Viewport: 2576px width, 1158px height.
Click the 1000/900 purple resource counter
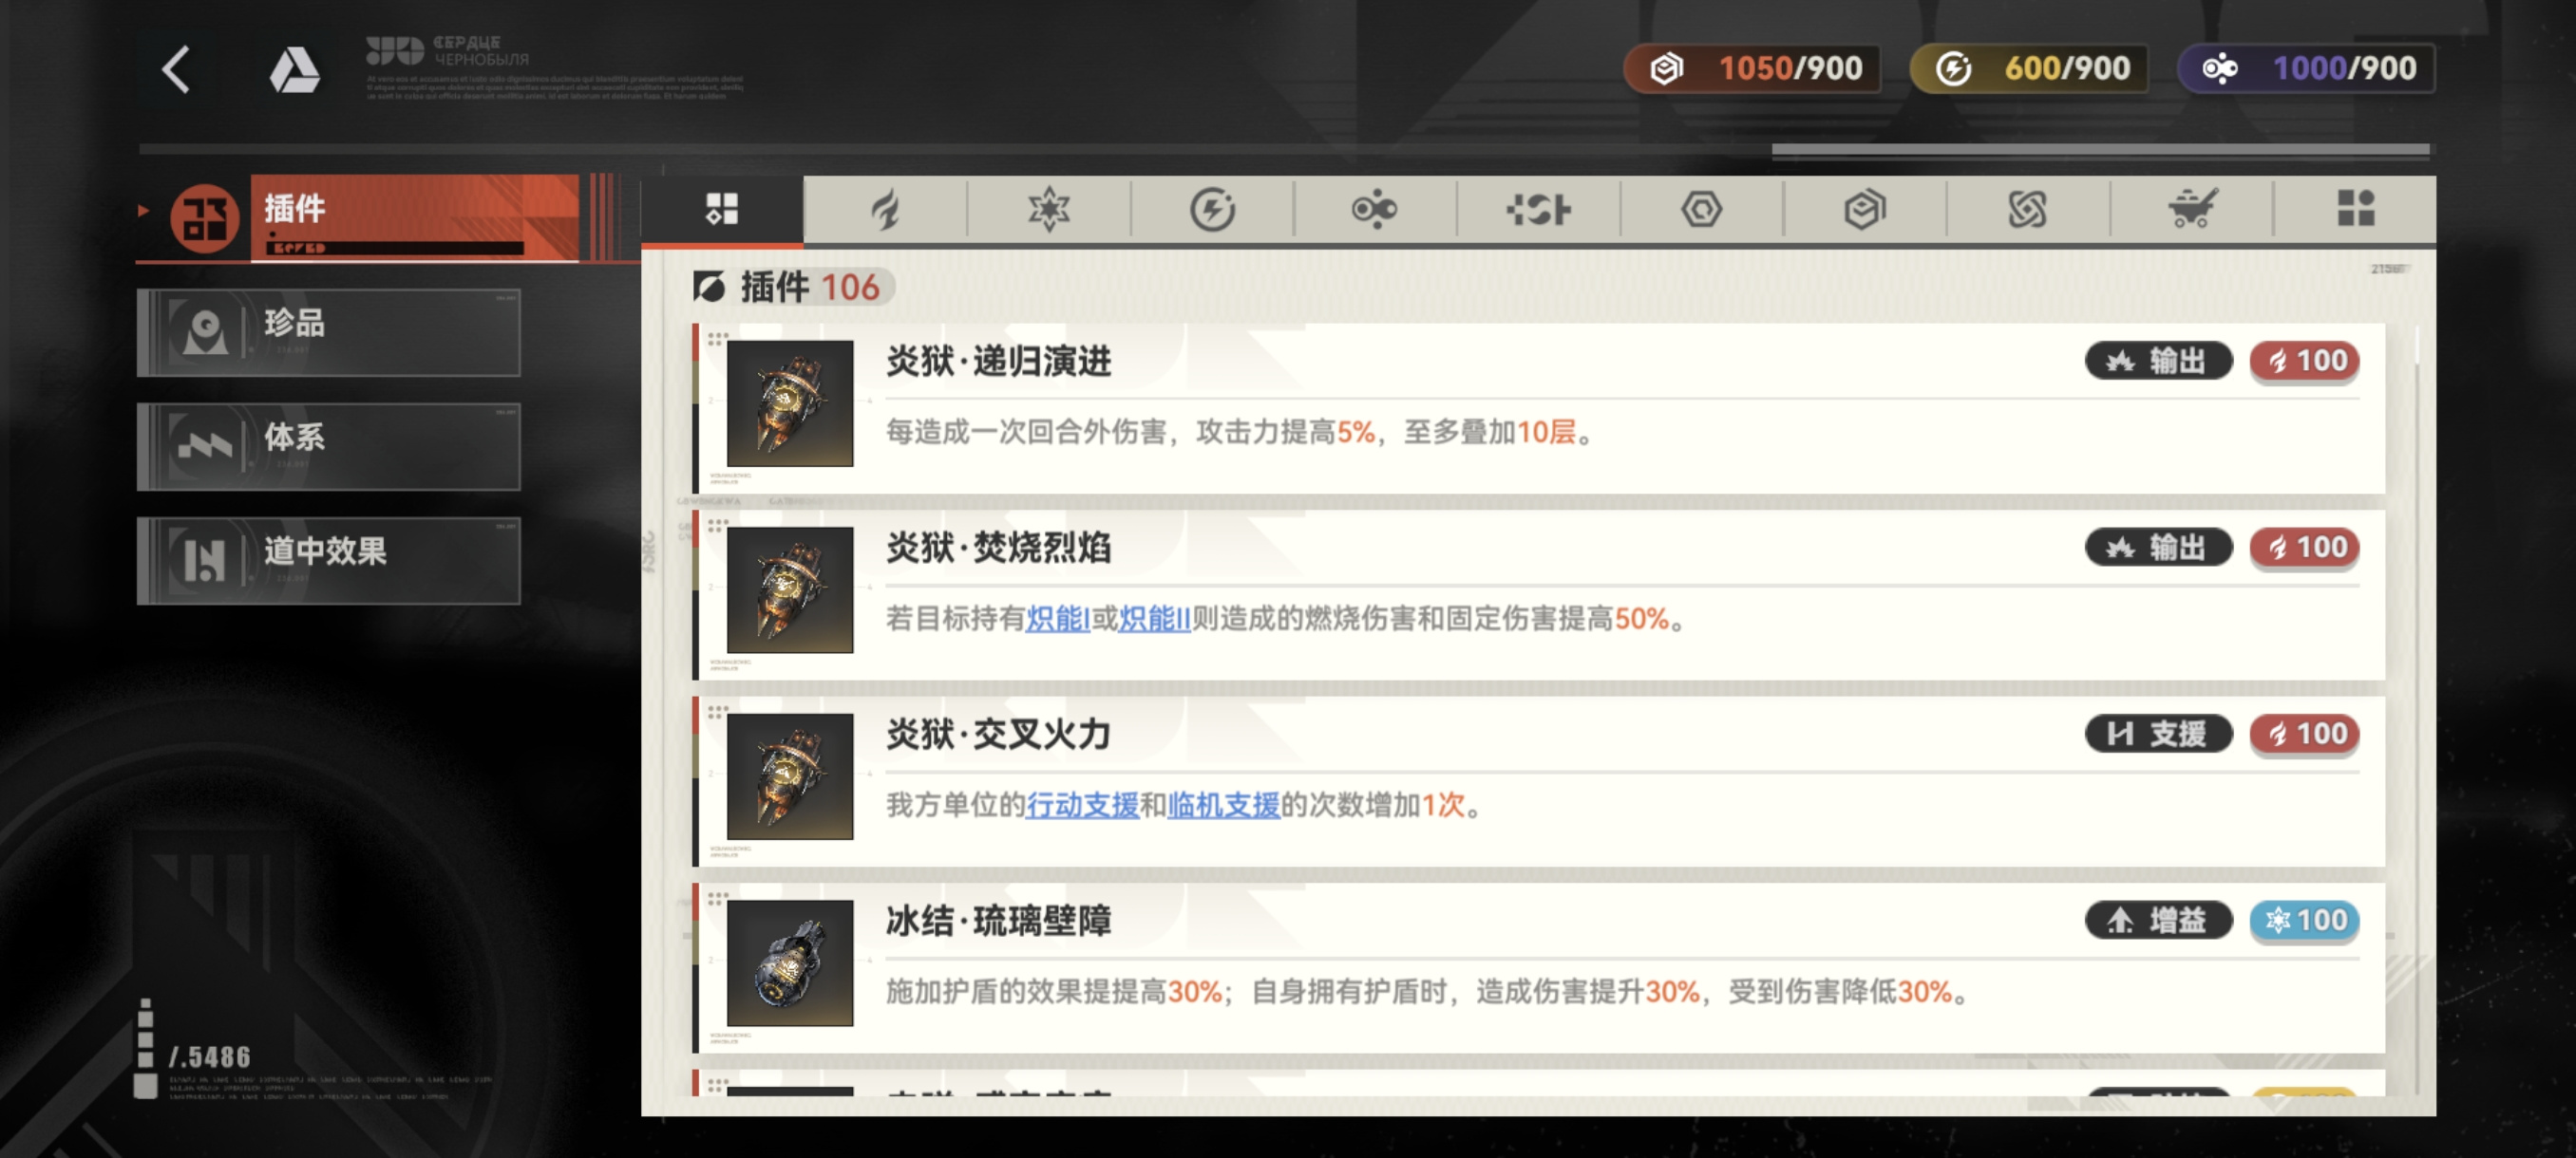click(2306, 69)
